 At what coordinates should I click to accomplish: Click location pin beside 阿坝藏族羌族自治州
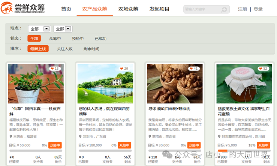pyautogui.click(x=219, y=136)
